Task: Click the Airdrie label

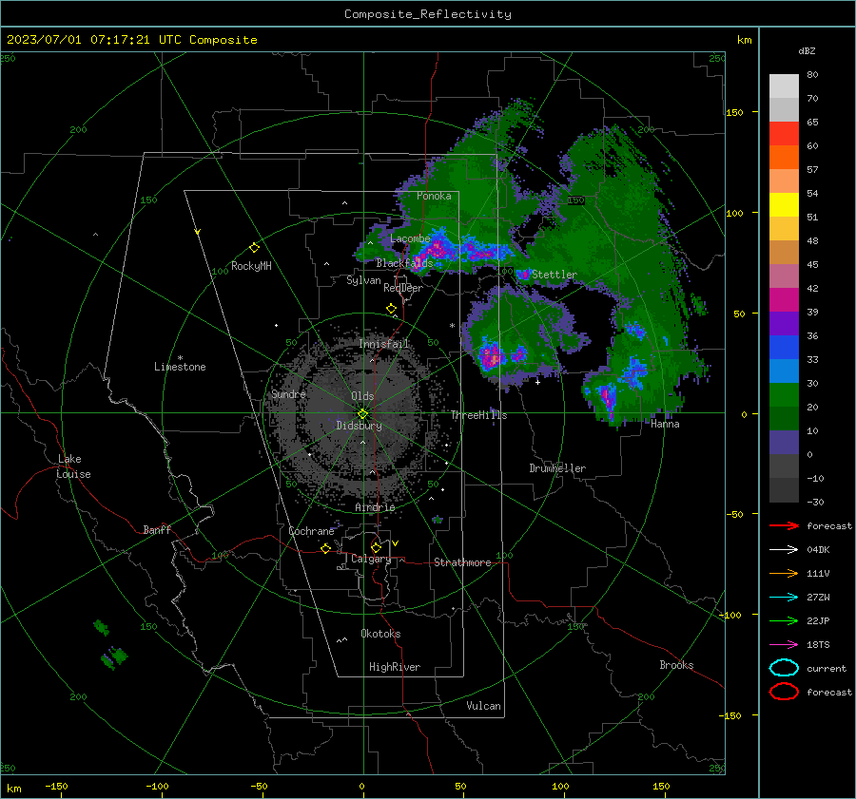Action: pyautogui.click(x=375, y=507)
